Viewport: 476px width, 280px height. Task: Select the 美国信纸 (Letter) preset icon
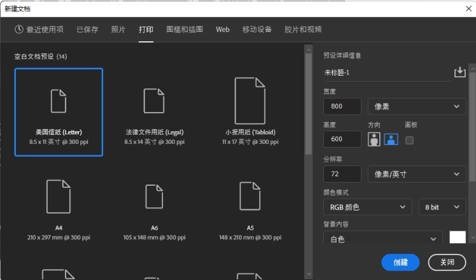(59, 101)
